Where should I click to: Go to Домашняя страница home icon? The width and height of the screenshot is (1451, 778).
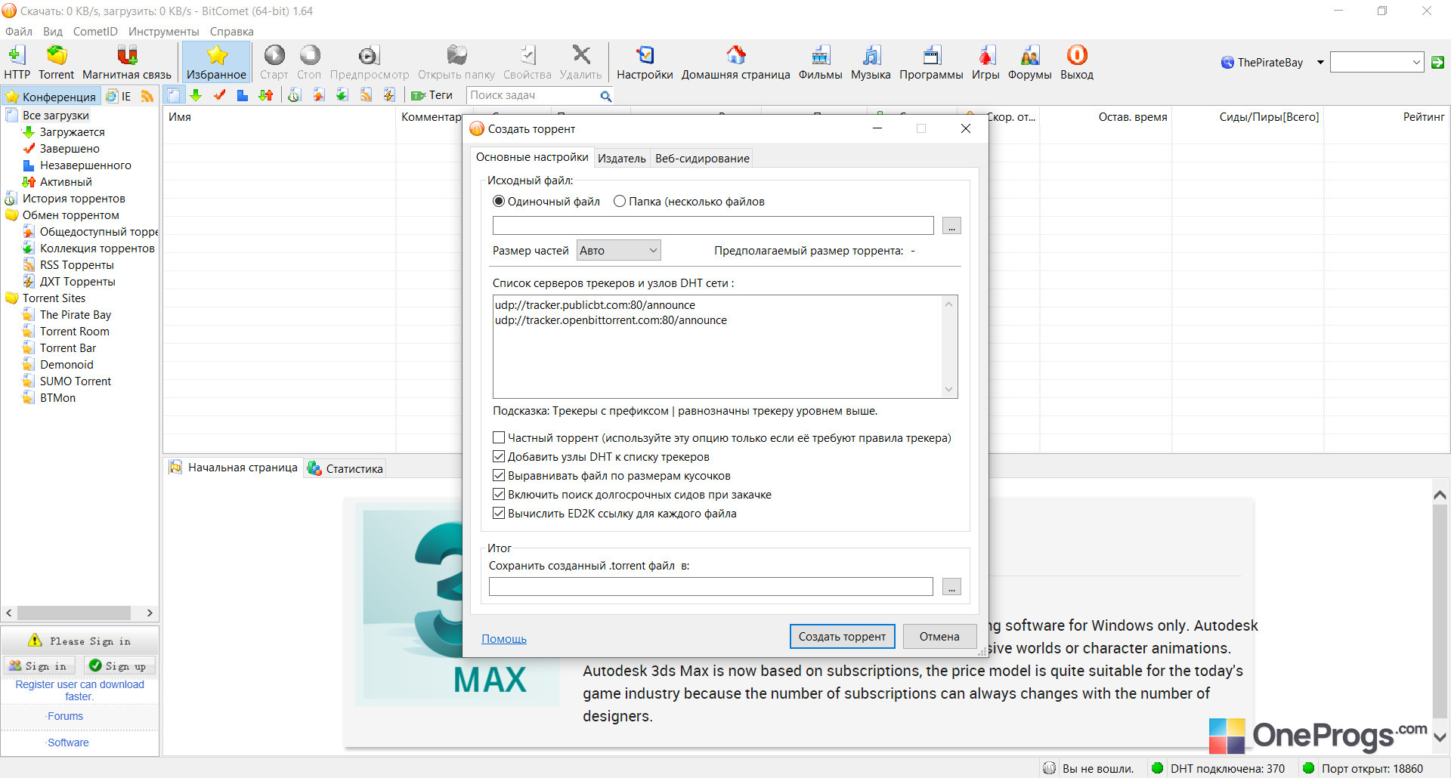pyautogui.click(x=736, y=62)
